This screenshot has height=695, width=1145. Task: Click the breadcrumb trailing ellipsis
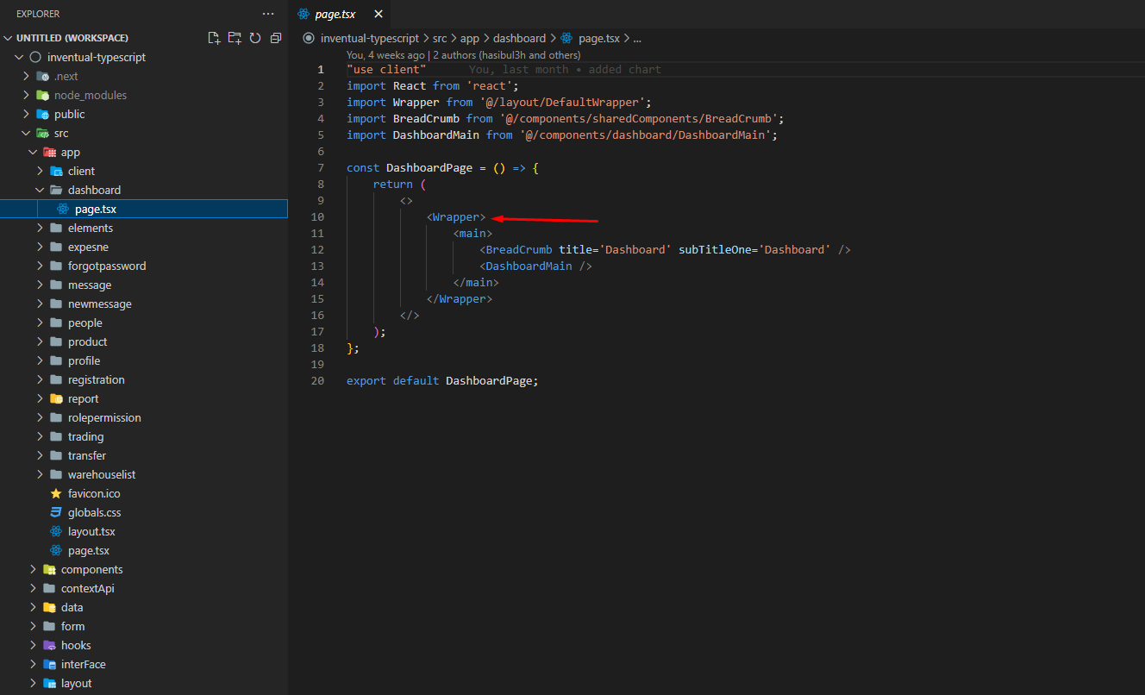637,38
